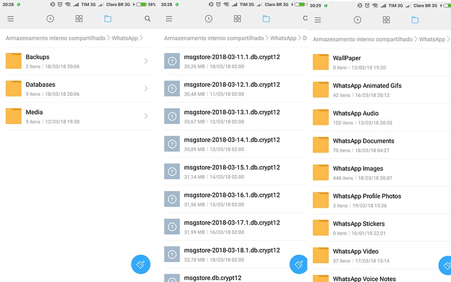Open hamburger menu in middle screen

(169, 19)
